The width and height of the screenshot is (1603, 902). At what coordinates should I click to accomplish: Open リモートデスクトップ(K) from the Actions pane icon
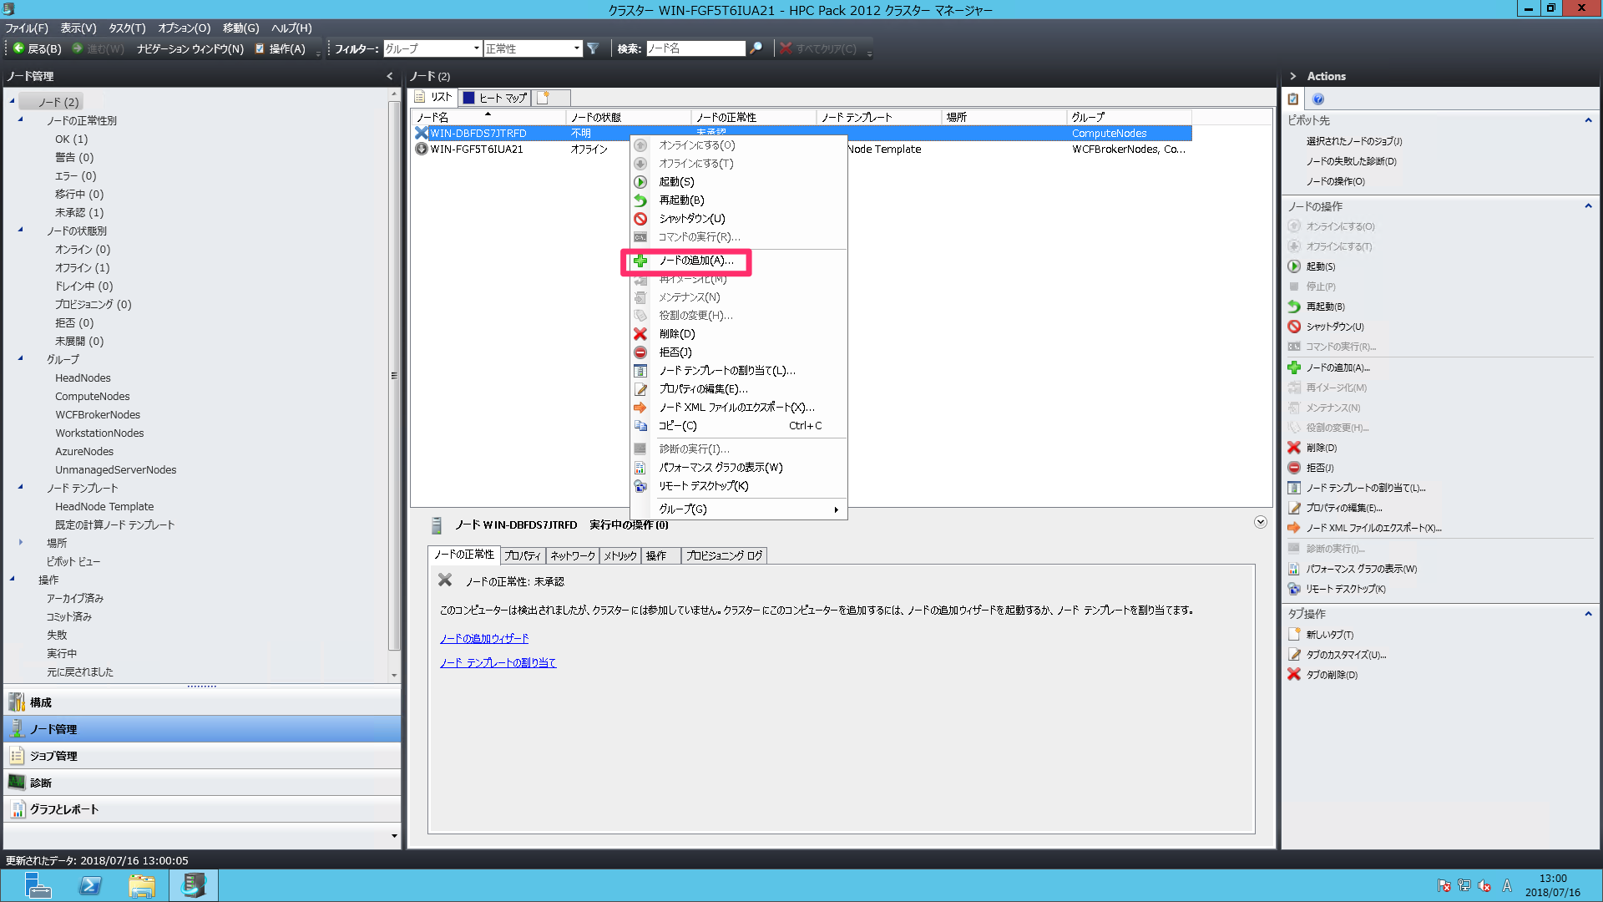[1294, 589]
